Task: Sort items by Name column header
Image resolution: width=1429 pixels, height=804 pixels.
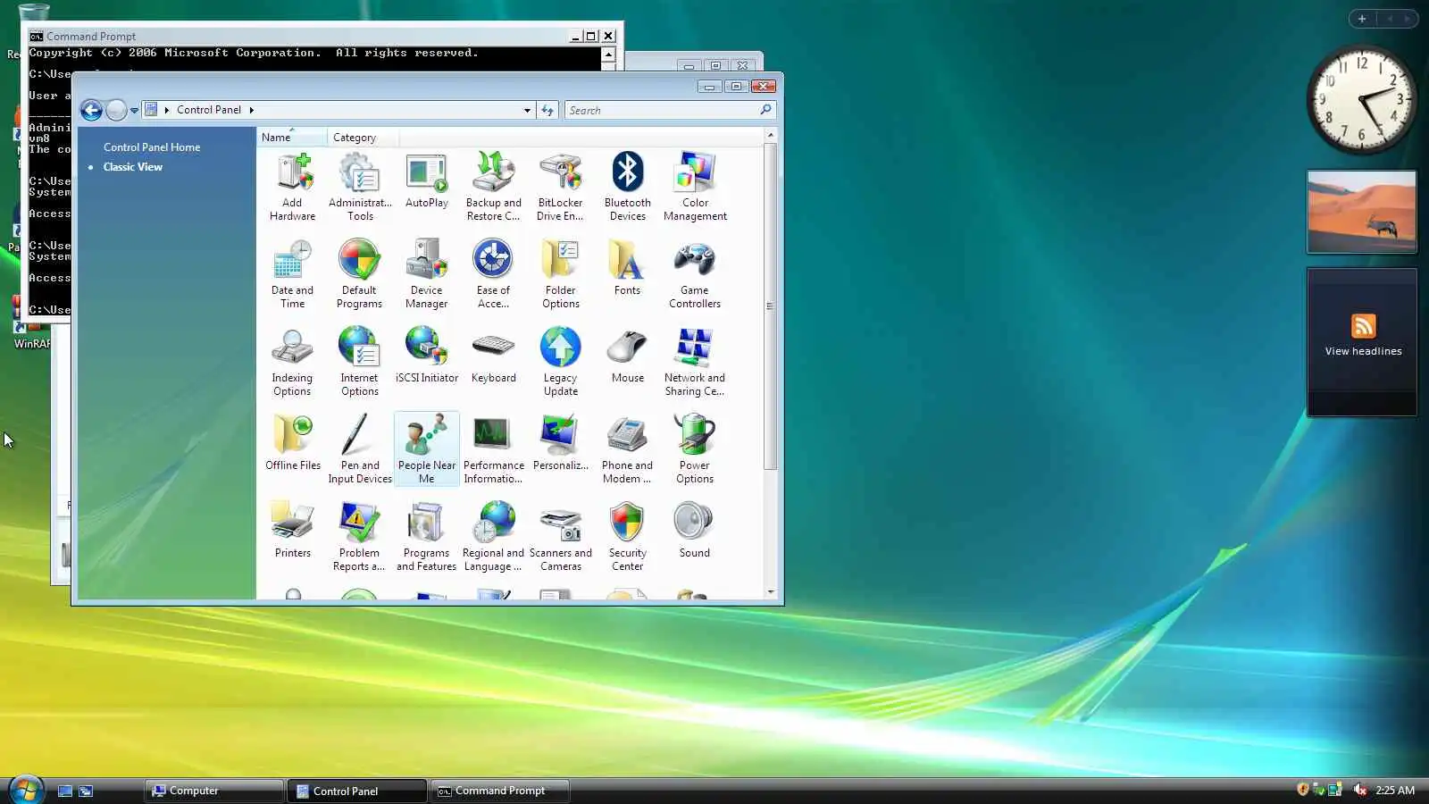Action: coord(291,138)
